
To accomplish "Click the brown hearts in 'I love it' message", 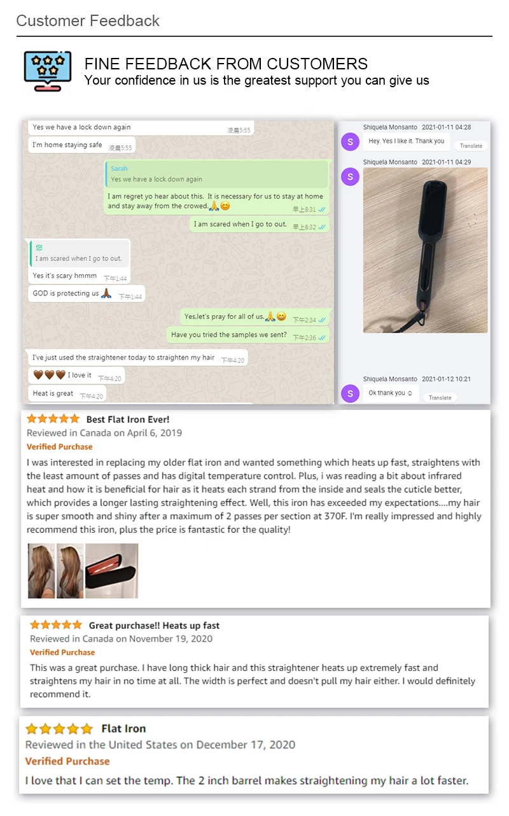I will (49, 375).
